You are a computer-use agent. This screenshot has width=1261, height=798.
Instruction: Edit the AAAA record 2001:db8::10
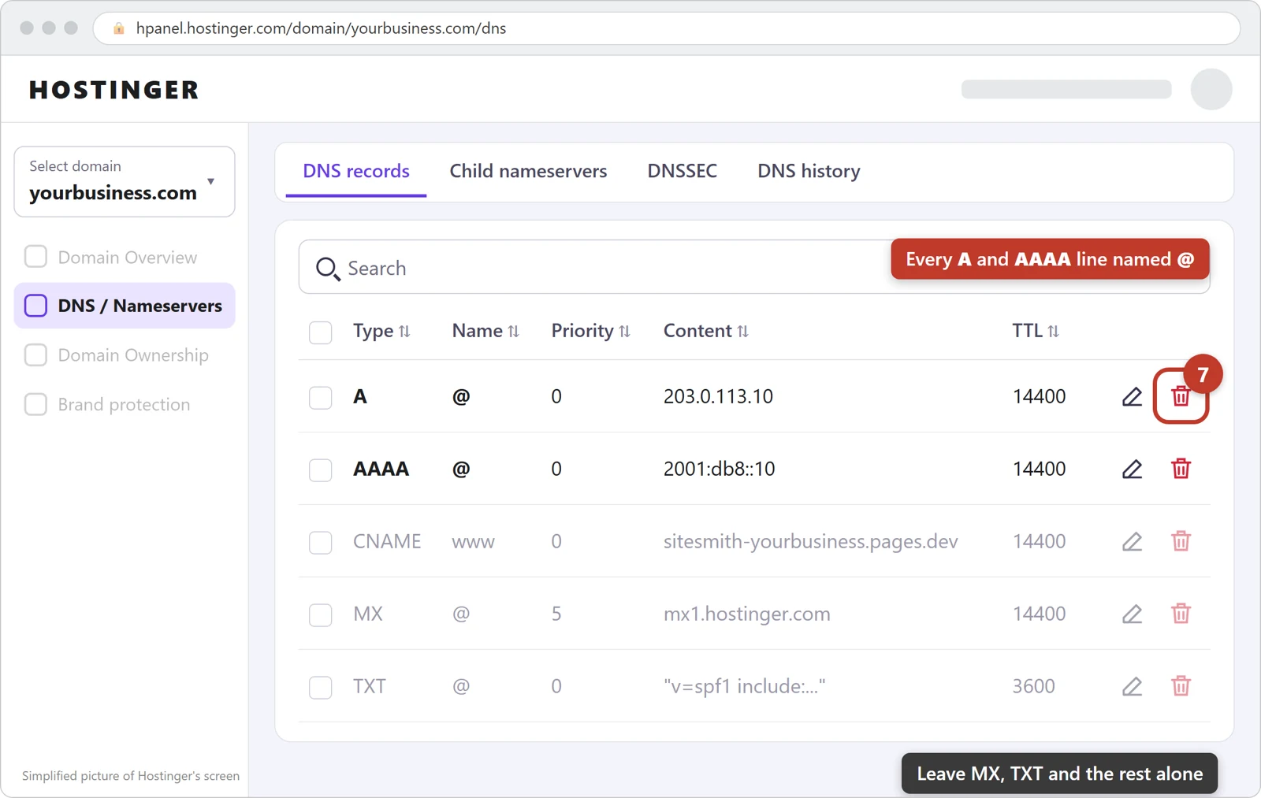(x=1132, y=469)
